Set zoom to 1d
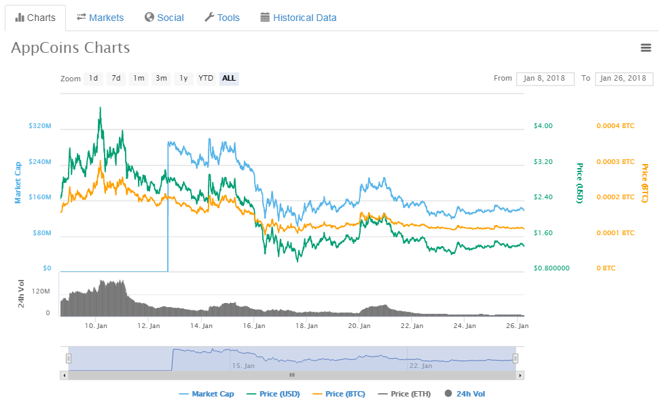Viewport: 667px width, 406px height. pos(93,78)
